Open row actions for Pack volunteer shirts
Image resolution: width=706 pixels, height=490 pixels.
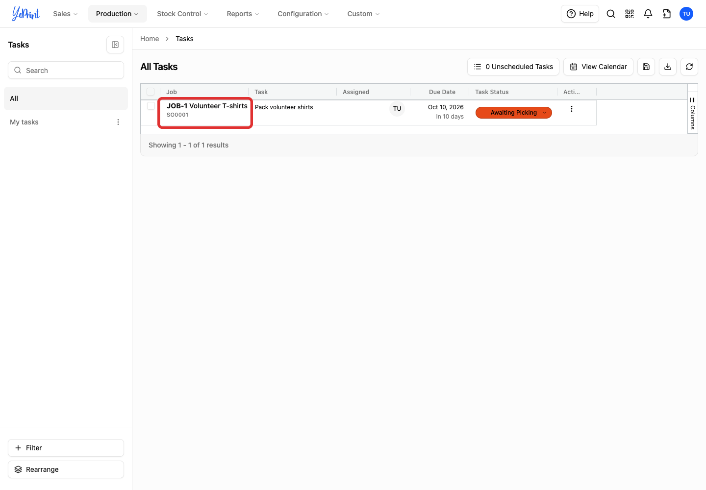[572, 109]
